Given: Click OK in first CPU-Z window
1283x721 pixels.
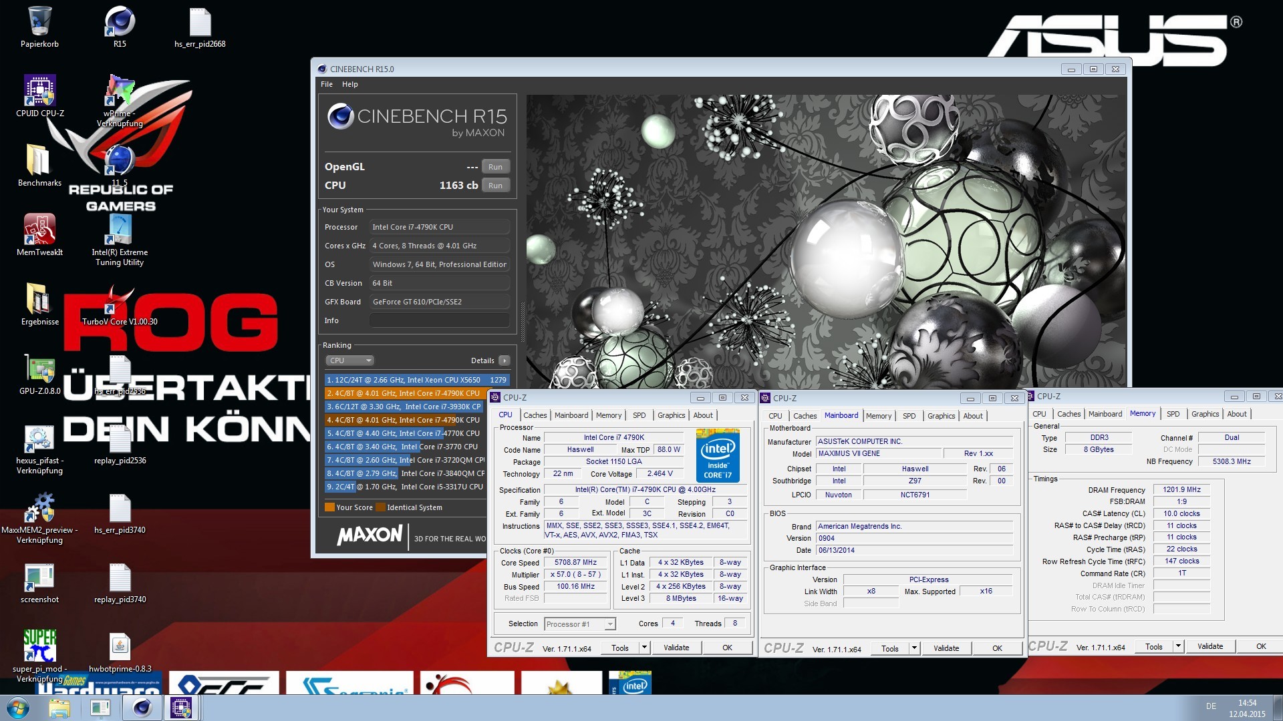Looking at the screenshot, I should point(728,648).
